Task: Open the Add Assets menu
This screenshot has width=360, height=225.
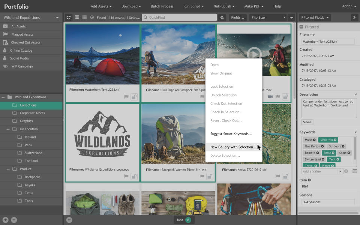Action: pyautogui.click(x=101, y=6)
